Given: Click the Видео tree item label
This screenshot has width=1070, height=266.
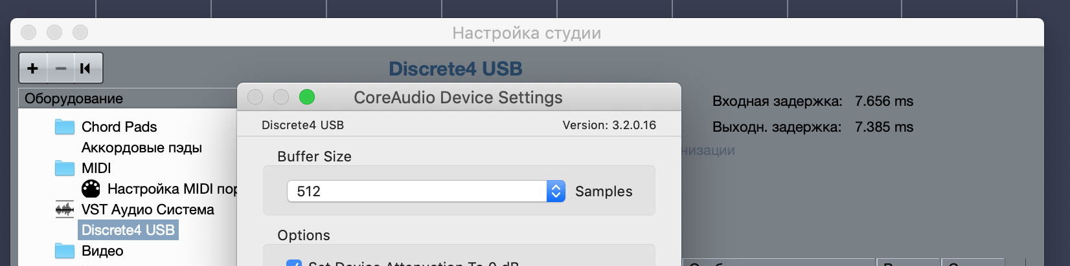Looking at the screenshot, I should 102,251.
